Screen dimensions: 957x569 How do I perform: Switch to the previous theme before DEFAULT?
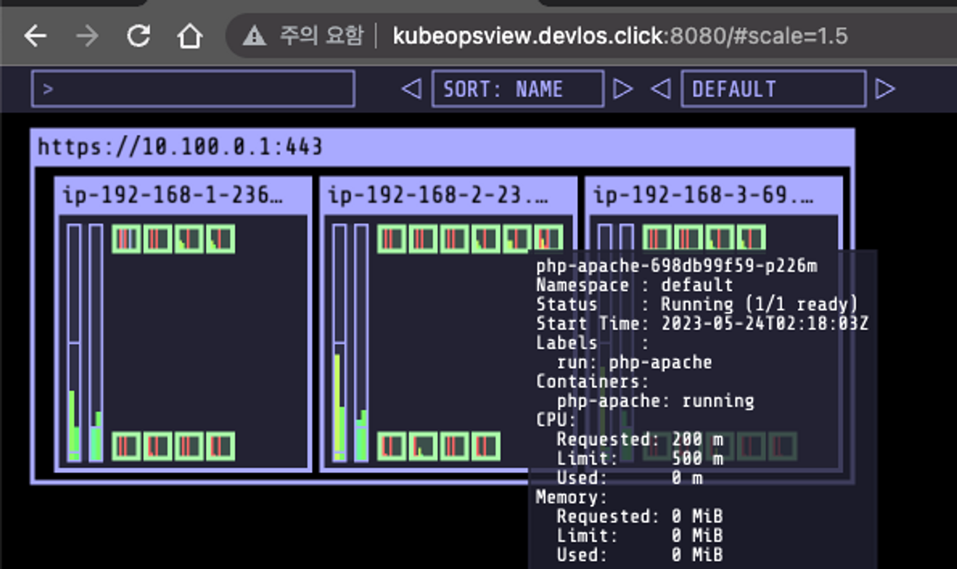(661, 89)
